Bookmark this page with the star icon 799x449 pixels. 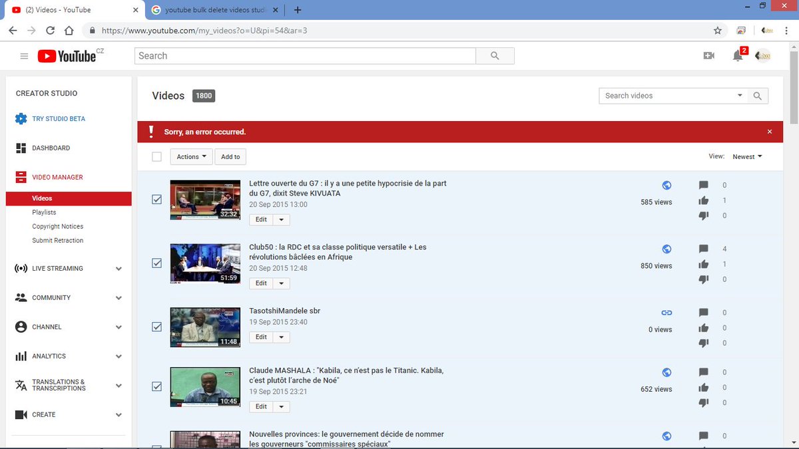(717, 30)
